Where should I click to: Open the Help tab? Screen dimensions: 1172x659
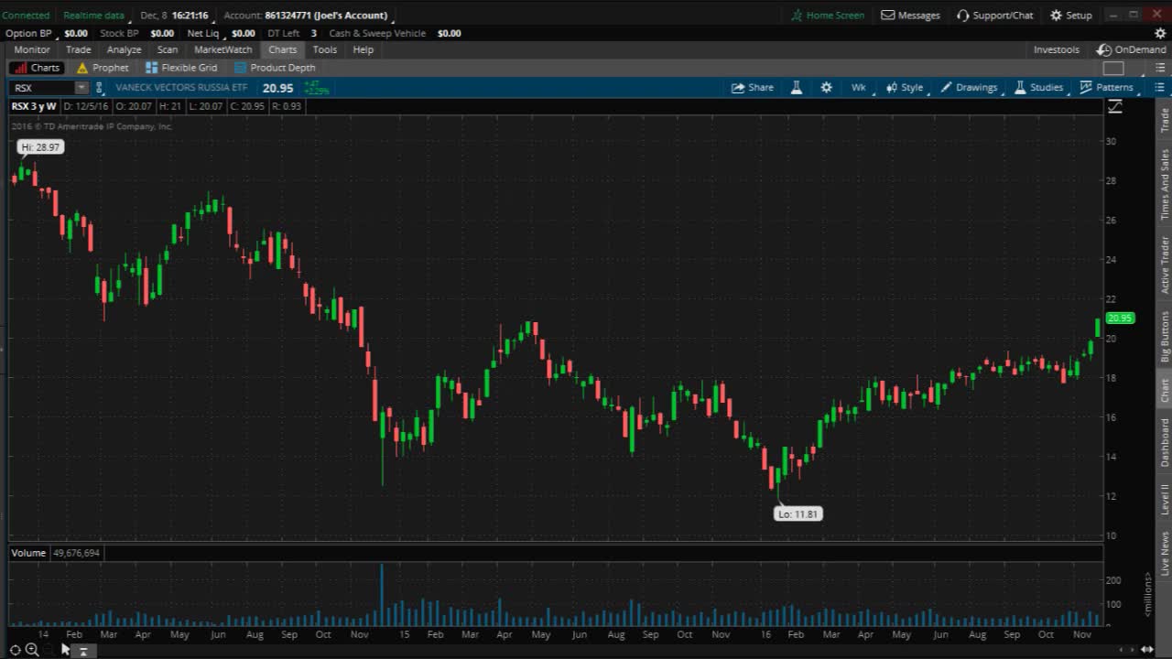coord(364,49)
